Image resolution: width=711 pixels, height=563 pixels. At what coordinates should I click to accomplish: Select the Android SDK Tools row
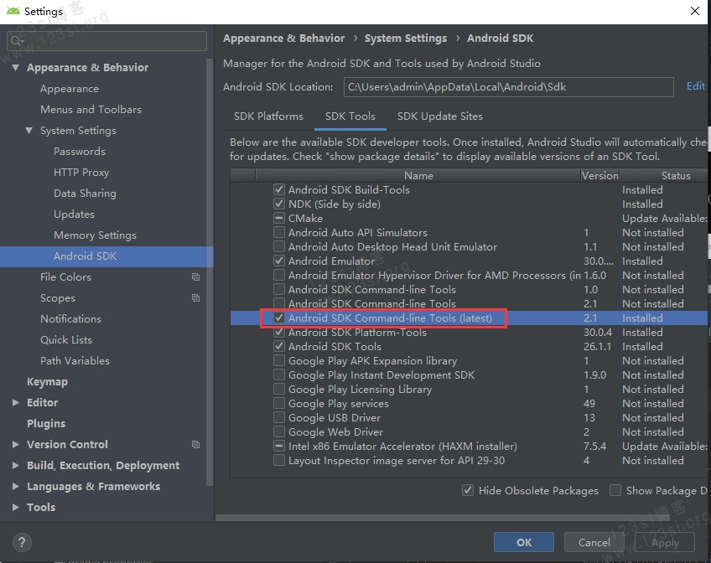pos(469,347)
